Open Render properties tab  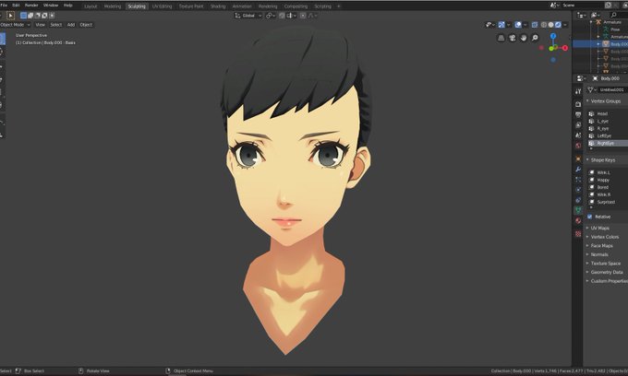pos(578,104)
